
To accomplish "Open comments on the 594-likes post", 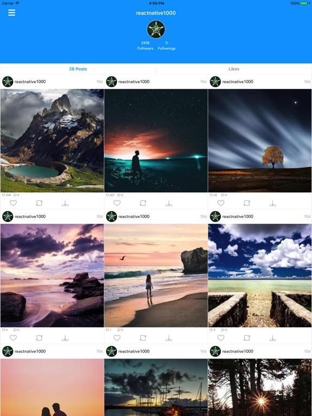I will [16, 195].
